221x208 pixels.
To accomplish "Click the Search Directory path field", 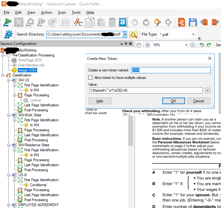I will (x=85, y=34).
